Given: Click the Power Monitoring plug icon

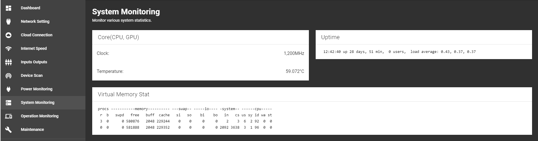Looking at the screenshot, I should click(x=8, y=89).
